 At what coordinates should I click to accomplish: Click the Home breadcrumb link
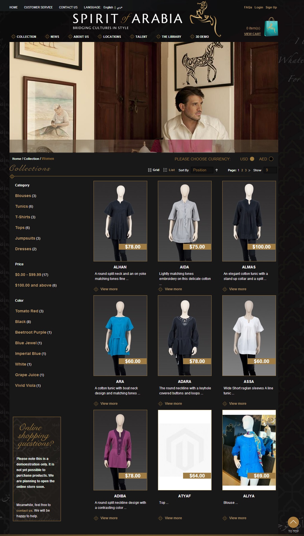(17, 159)
